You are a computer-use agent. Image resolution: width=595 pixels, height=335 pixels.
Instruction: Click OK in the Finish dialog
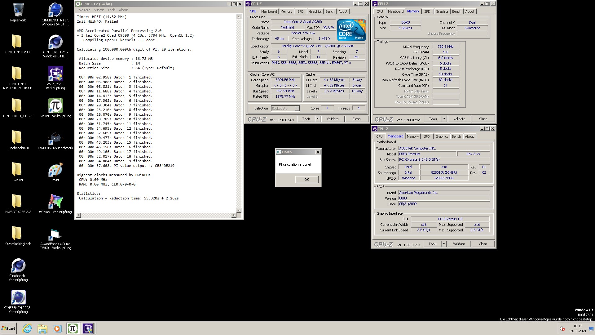click(x=306, y=180)
